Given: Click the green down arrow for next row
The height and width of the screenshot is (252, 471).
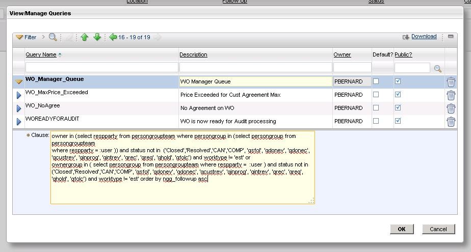Looking at the screenshot, I should [97, 37].
